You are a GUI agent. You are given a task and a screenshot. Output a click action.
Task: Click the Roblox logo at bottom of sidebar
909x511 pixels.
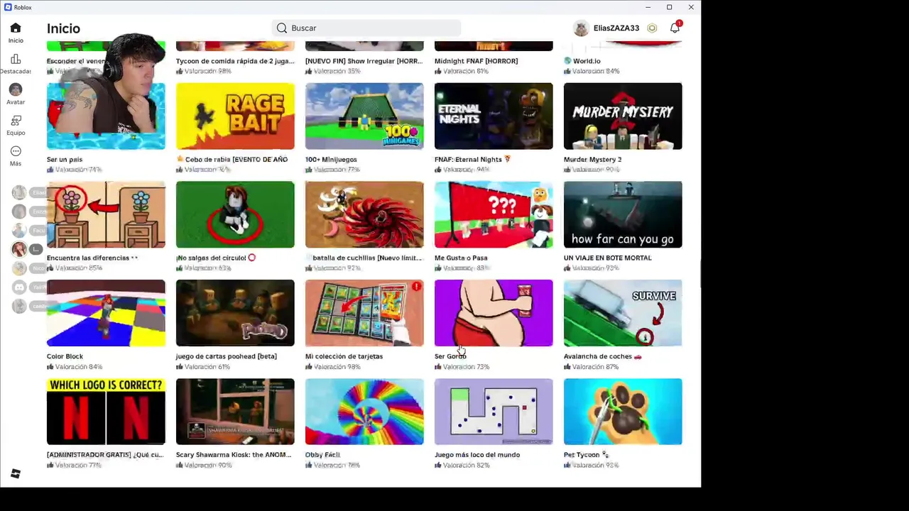pos(16,473)
